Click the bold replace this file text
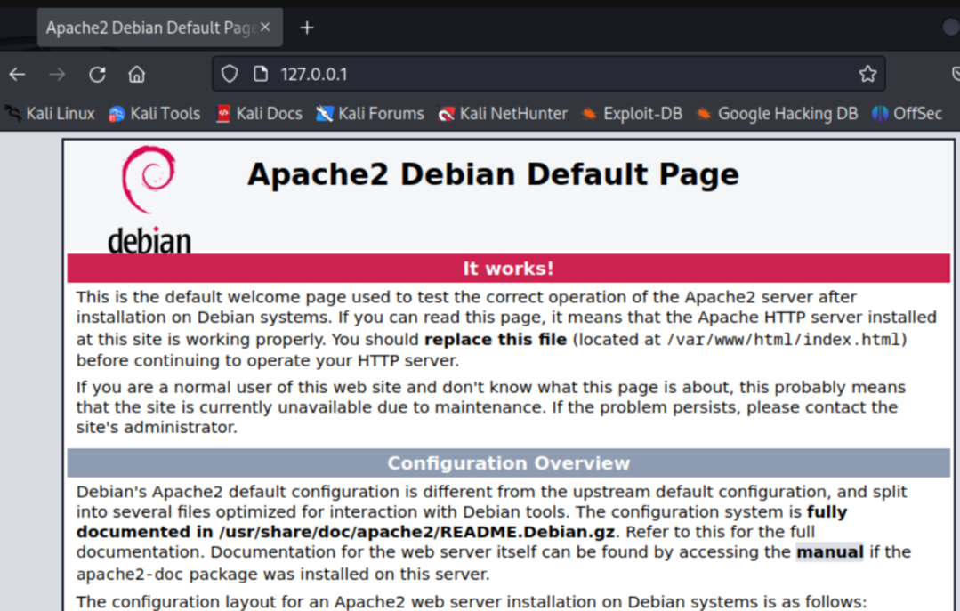960x611 pixels. coord(496,339)
